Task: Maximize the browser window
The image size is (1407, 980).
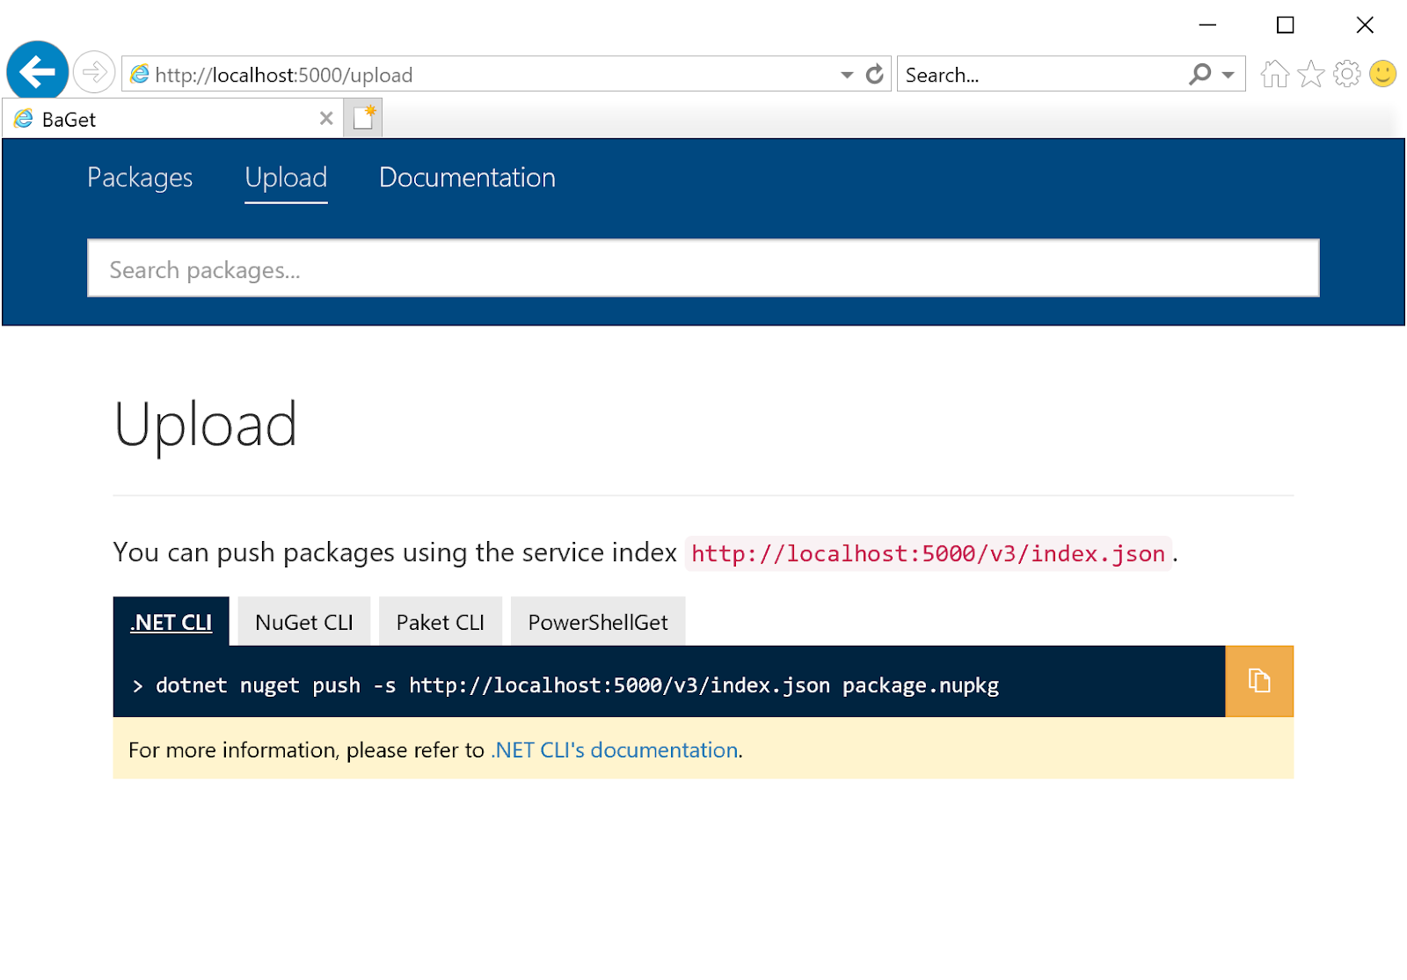Action: click(x=1286, y=25)
